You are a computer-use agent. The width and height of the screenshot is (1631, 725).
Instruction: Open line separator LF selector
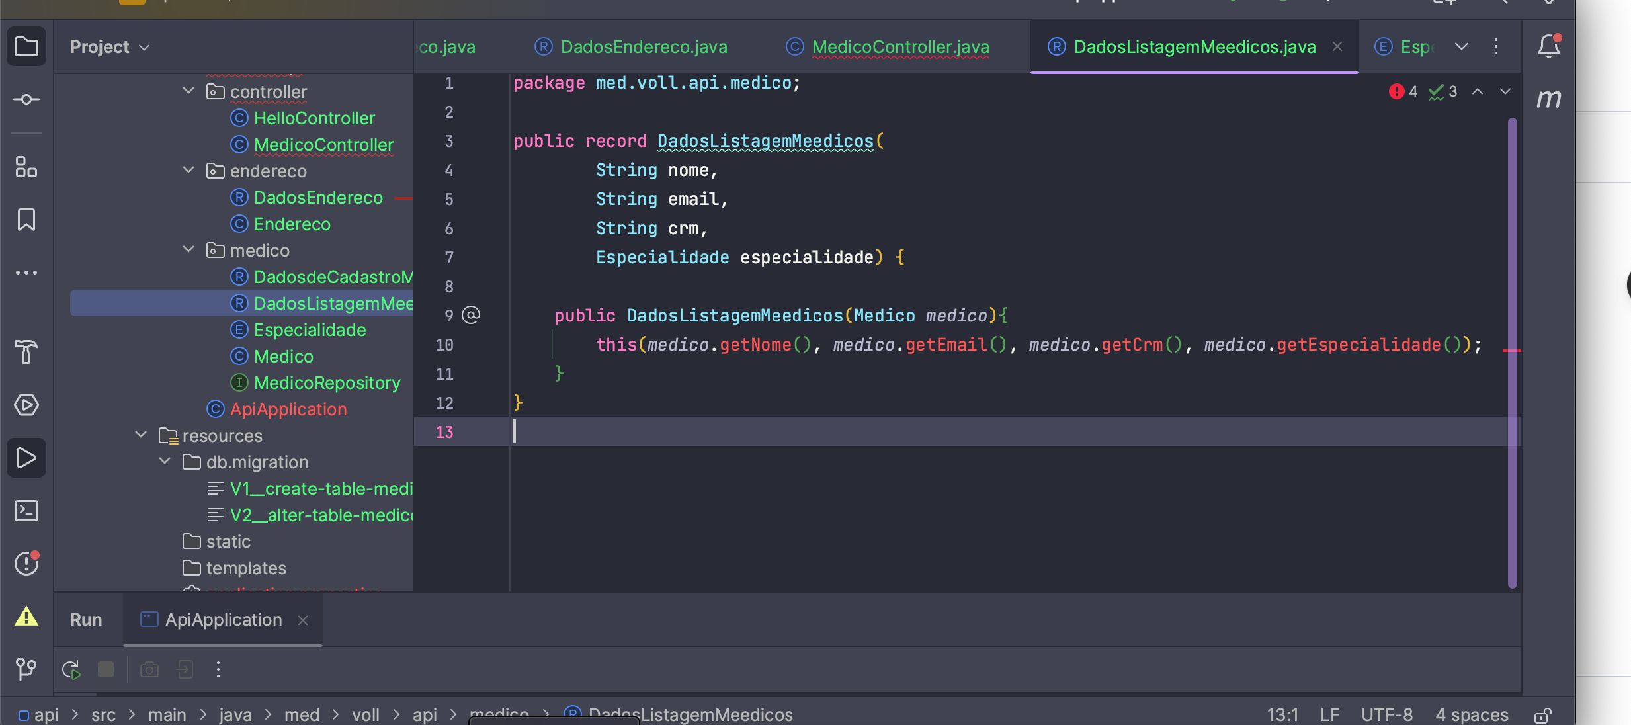click(1329, 715)
